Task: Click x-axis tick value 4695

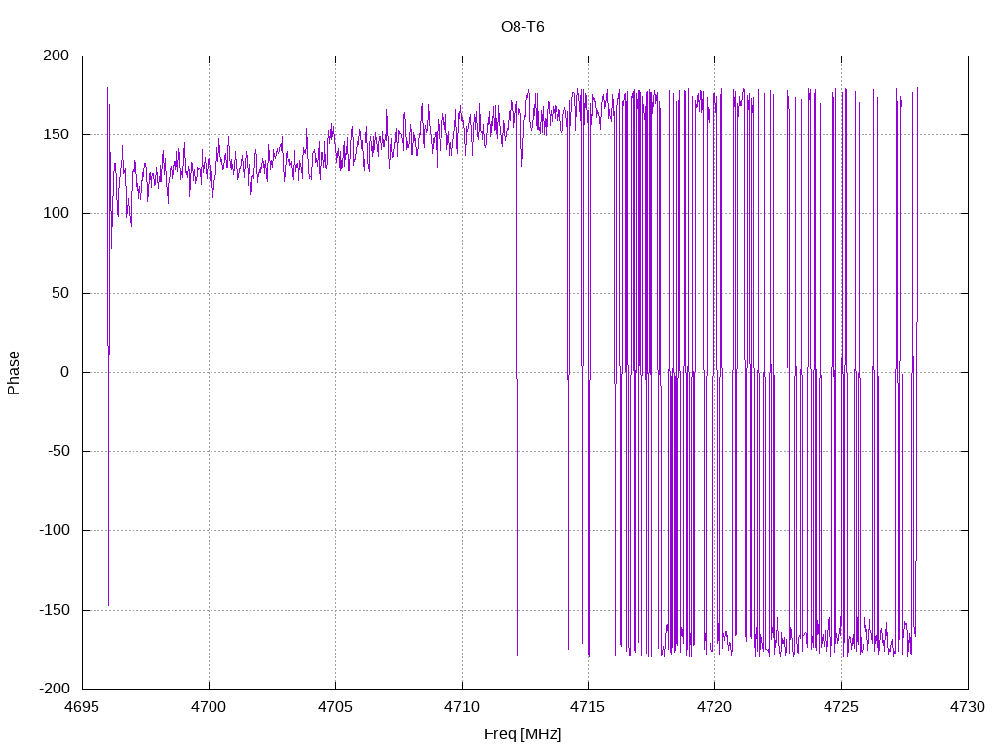Action: pyautogui.click(x=82, y=707)
